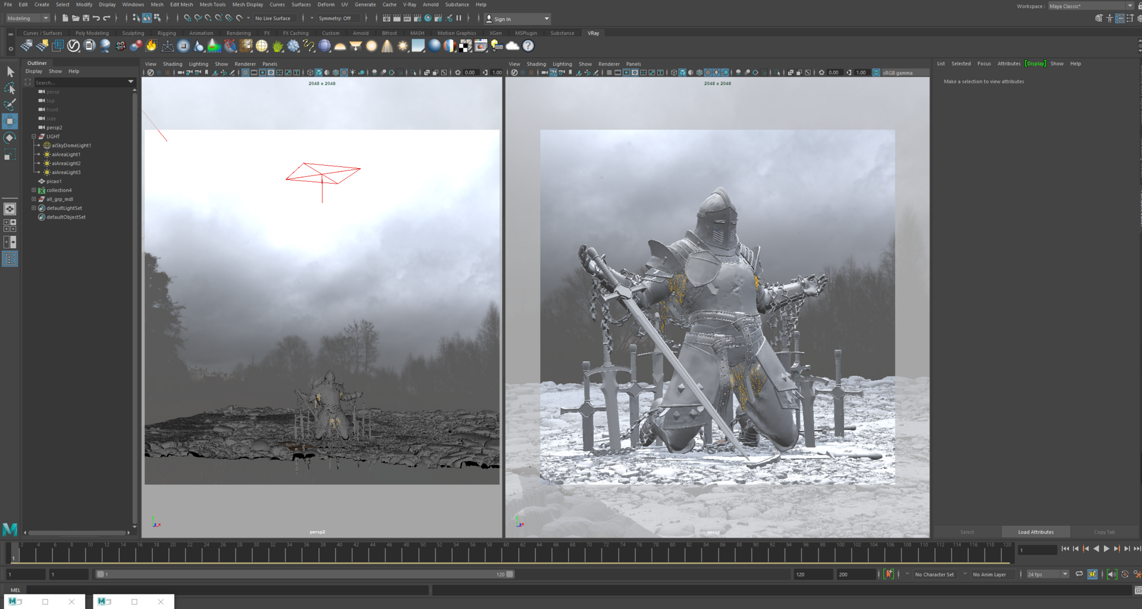Expand all_grp_mdl group in Outliner
This screenshot has width=1142, height=609.
pos(34,199)
